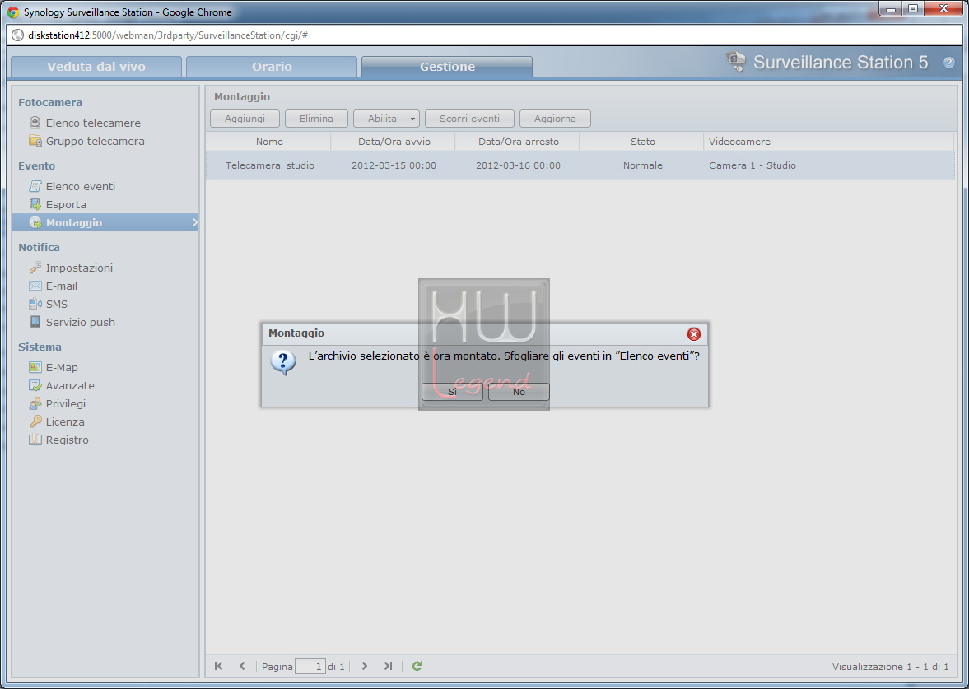Viewport: 969px width, 689px height.
Task: Click the Scorri eventi button
Action: coord(469,118)
